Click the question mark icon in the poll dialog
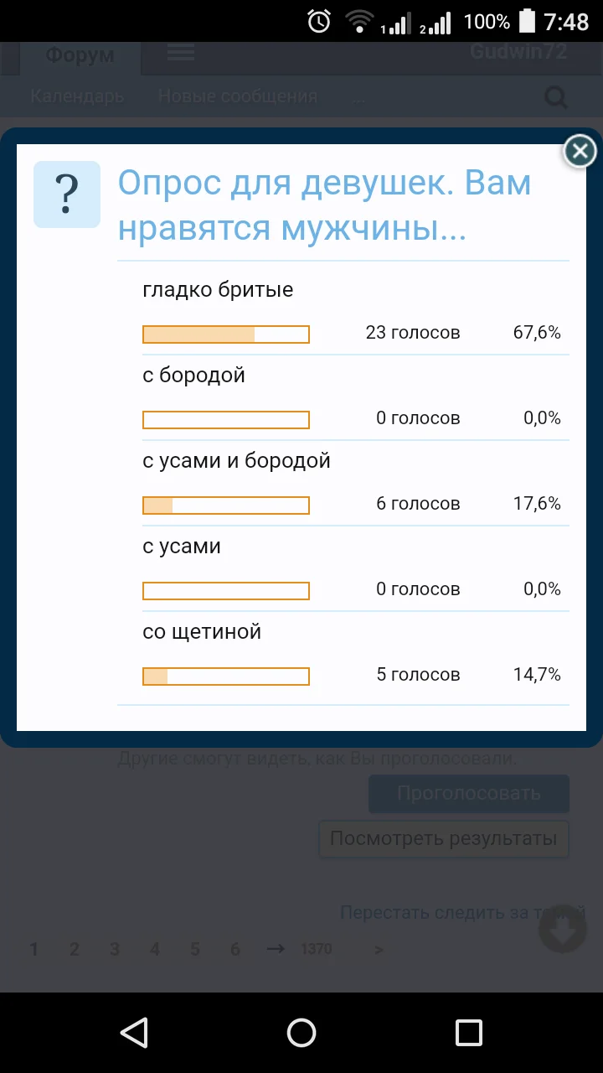Viewport: 603px width, 1073px height. pyautogui.click(x=67, y=194)
